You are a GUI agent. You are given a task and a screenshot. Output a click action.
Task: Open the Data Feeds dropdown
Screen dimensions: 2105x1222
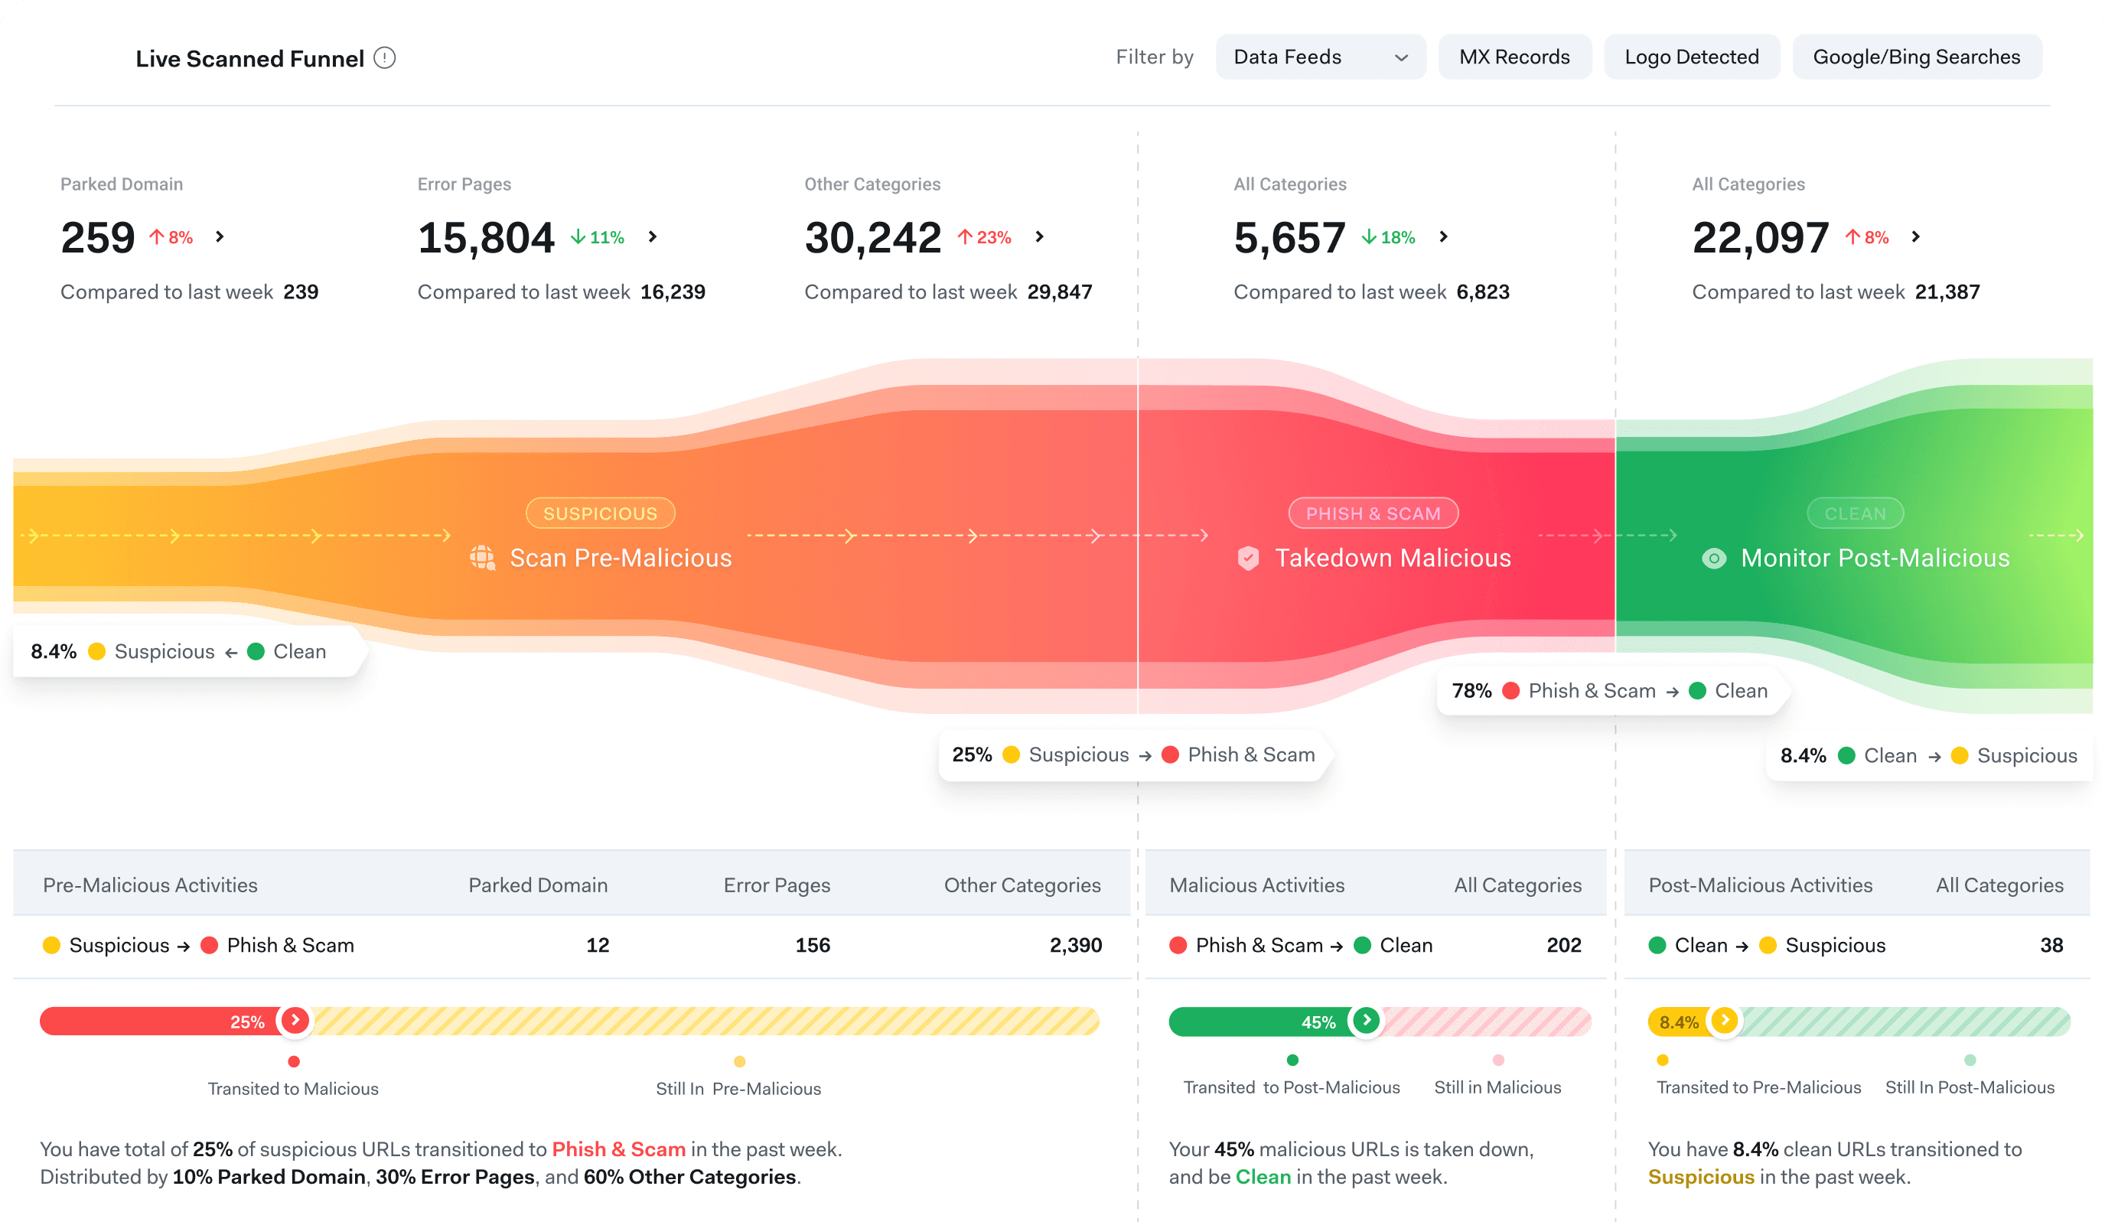(x=1320, y=57)
